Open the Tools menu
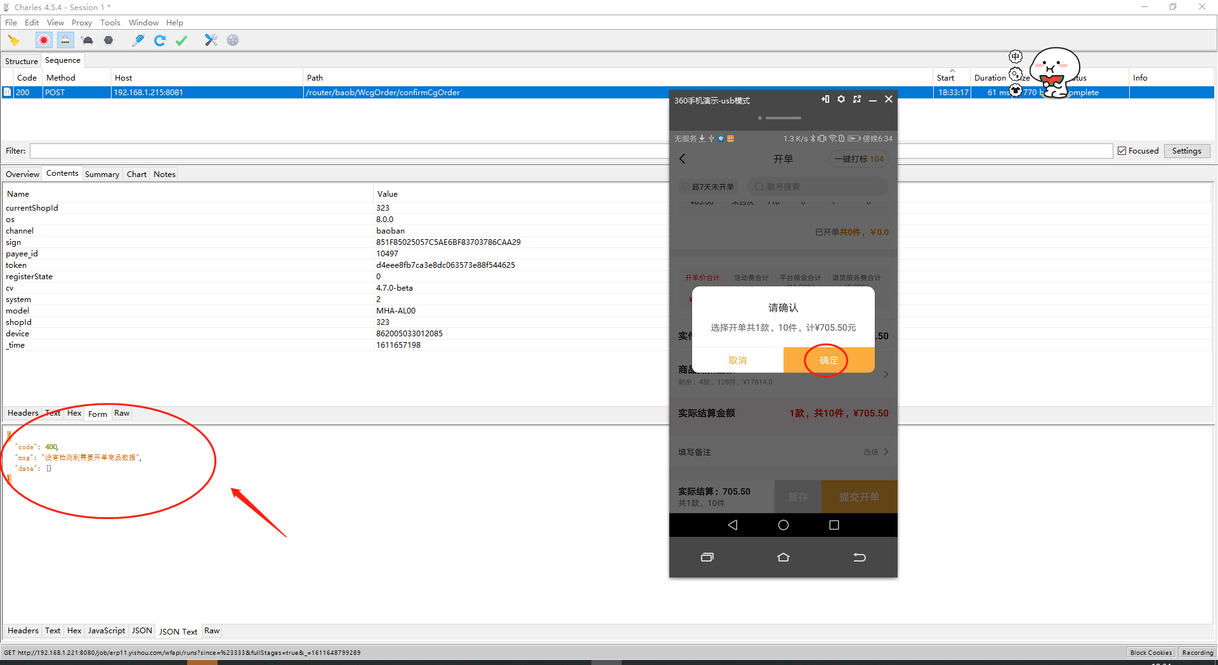Viewport: 1218px width, 665px height. click(x=110, y=23)
